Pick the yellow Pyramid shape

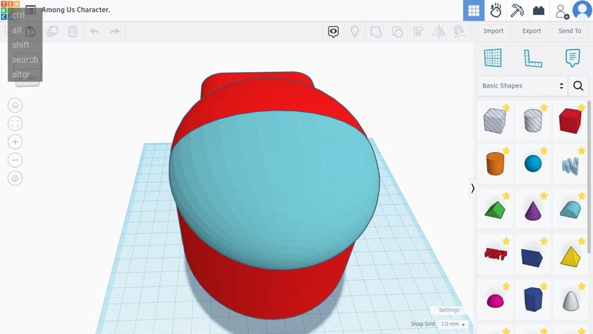coord(570,257)
